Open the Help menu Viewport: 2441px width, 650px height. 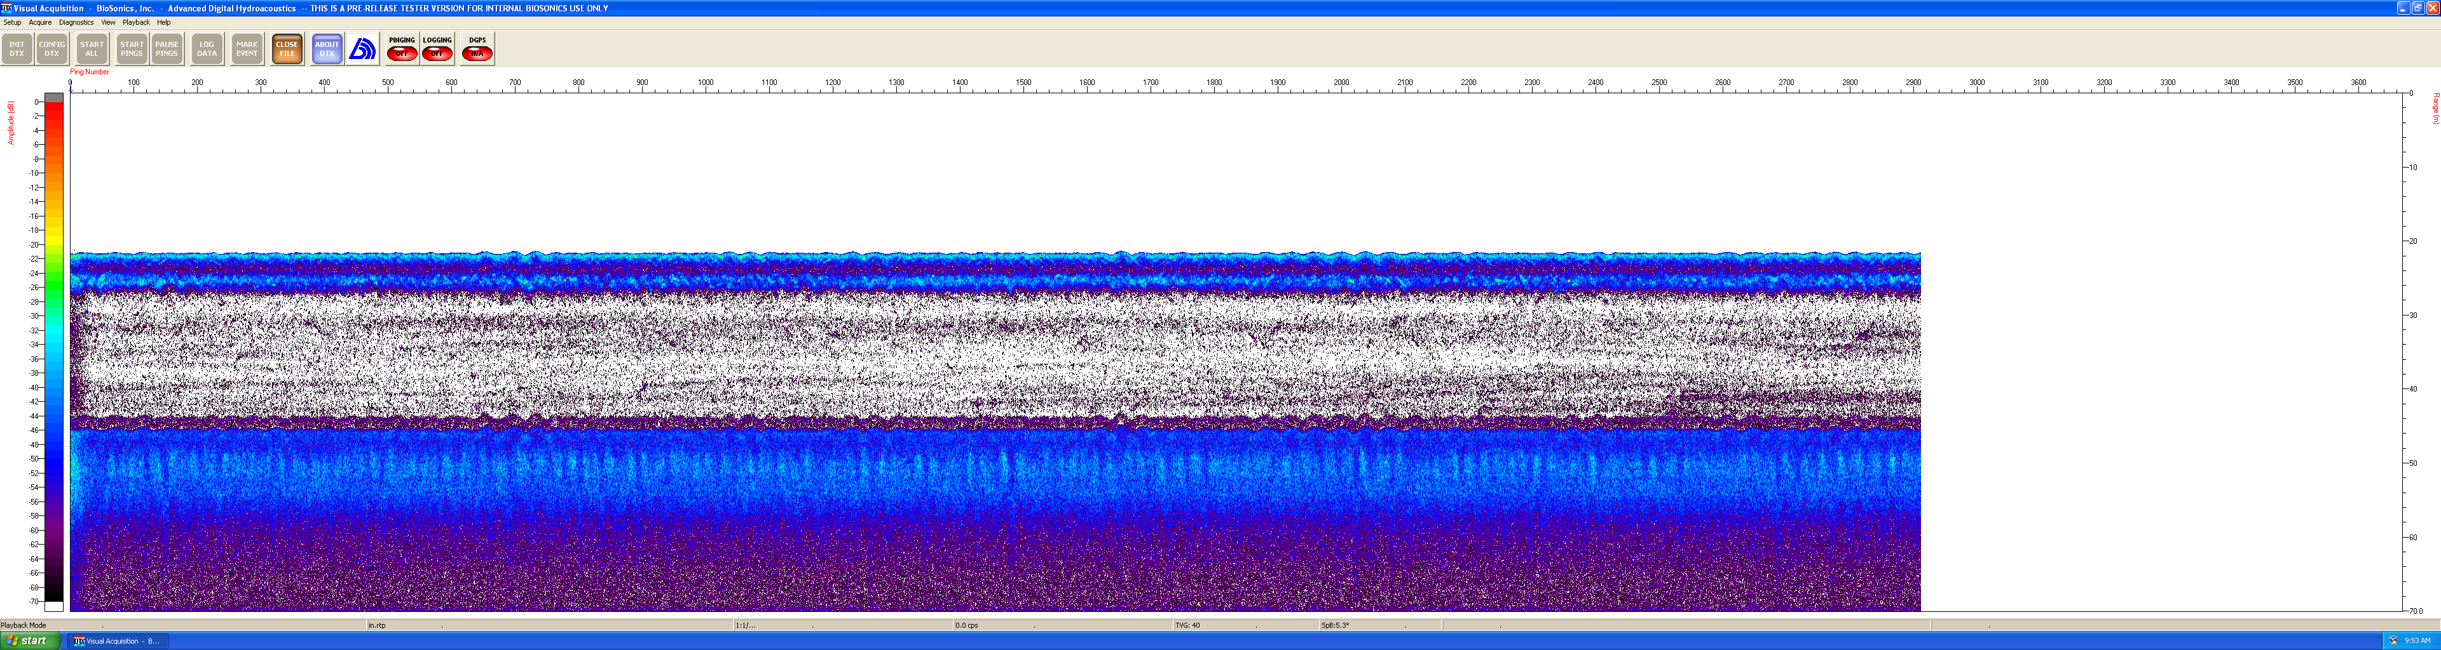[x=164, y=23]
